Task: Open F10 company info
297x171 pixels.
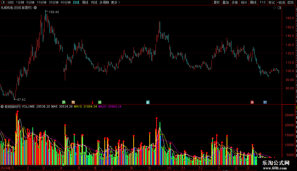Action: [263, 2]
